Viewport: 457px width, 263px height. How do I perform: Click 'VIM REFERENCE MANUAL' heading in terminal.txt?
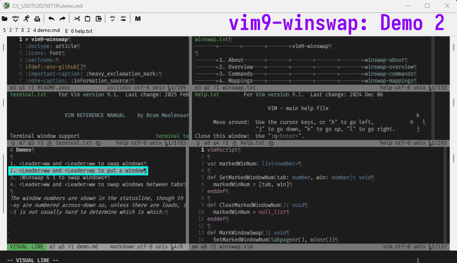pyautogui.click(x=95, y=115)
